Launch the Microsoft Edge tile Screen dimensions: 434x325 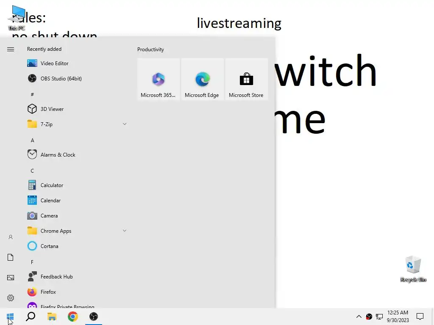click(x=202, y=79)
